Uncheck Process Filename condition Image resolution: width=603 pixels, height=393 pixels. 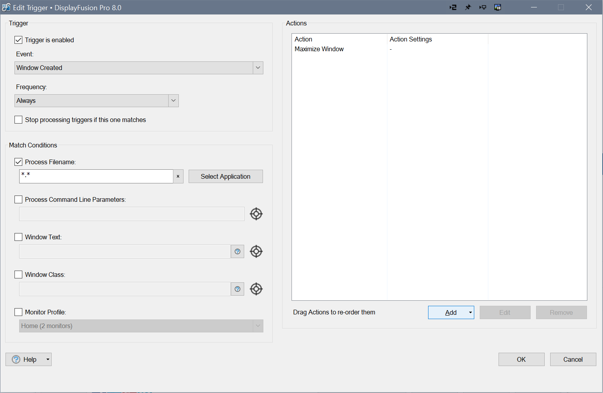(18, 162)
